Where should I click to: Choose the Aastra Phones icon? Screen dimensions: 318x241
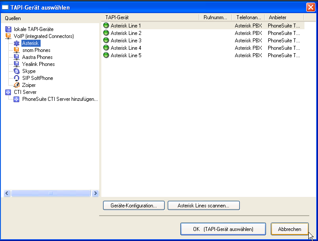[x=17, y=57]
